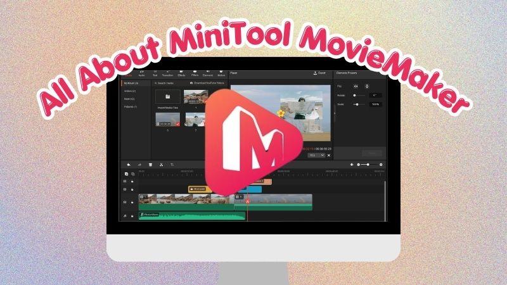The image size is (507, 285).
Task: Click the second track manager icon beside add track
Action: pyautogui.click(x=133, y=174)
